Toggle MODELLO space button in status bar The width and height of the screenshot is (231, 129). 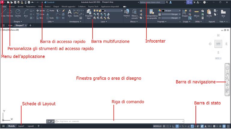[157, 126]
